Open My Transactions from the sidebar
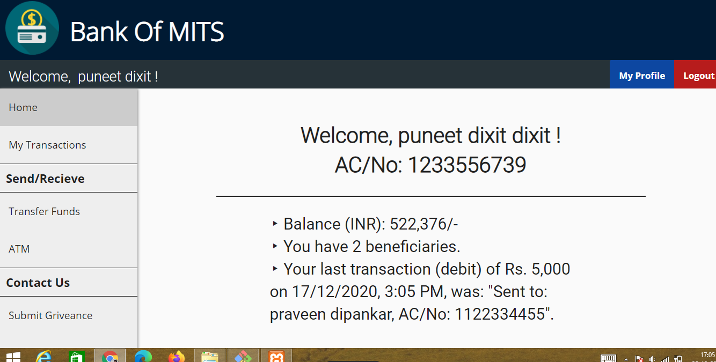 (x=47, y=145)
